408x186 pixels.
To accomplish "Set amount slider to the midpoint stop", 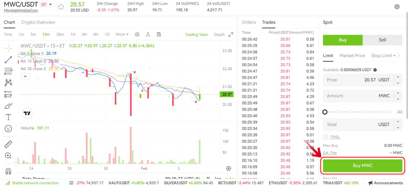I will pyautogui.click(x=363, y=112).
